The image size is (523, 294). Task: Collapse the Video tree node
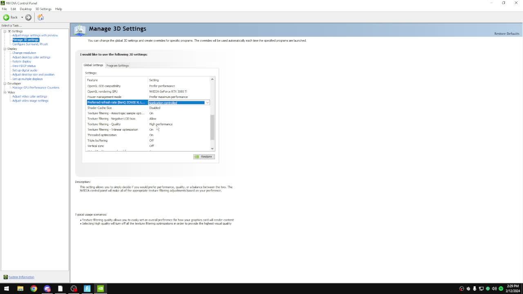click(x=5, y=92)
